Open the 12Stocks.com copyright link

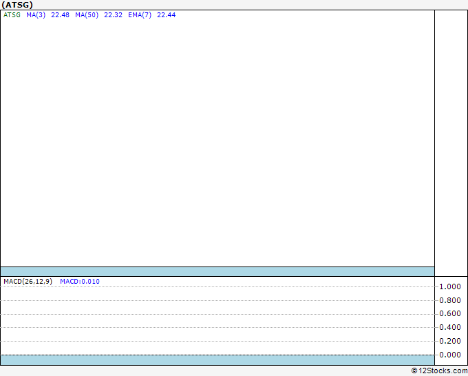439,371
